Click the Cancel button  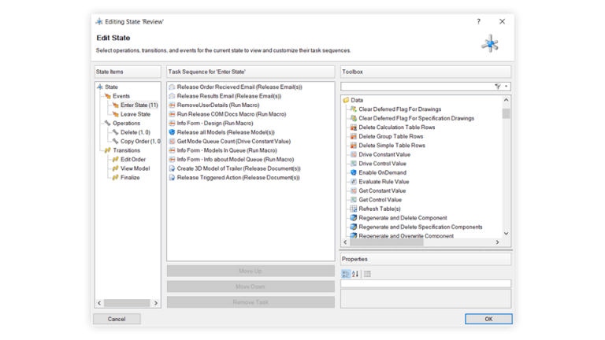pos(117,319)
